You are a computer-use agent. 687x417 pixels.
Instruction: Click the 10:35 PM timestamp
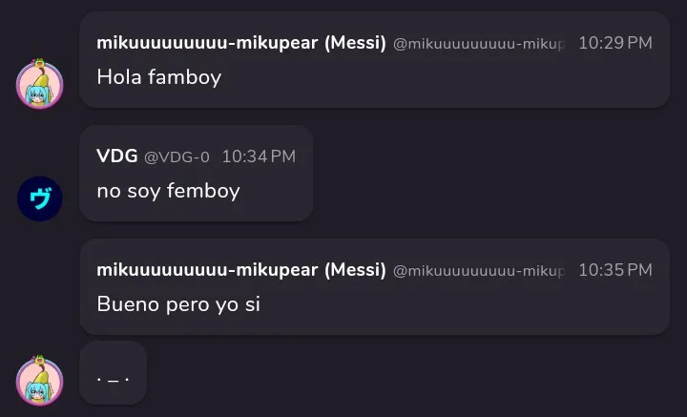615,270
